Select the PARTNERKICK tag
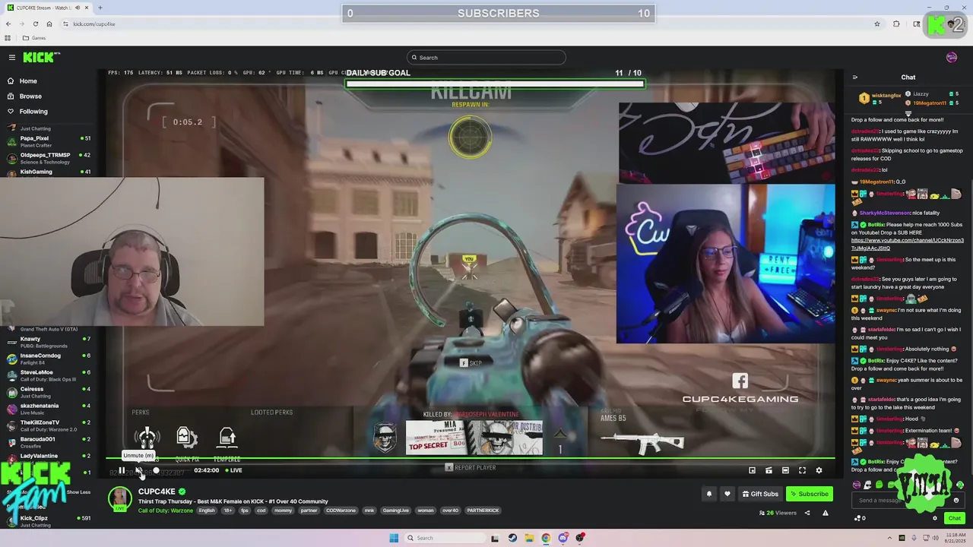The height and width of the screenshot is (547, 973). coord(483,511)
